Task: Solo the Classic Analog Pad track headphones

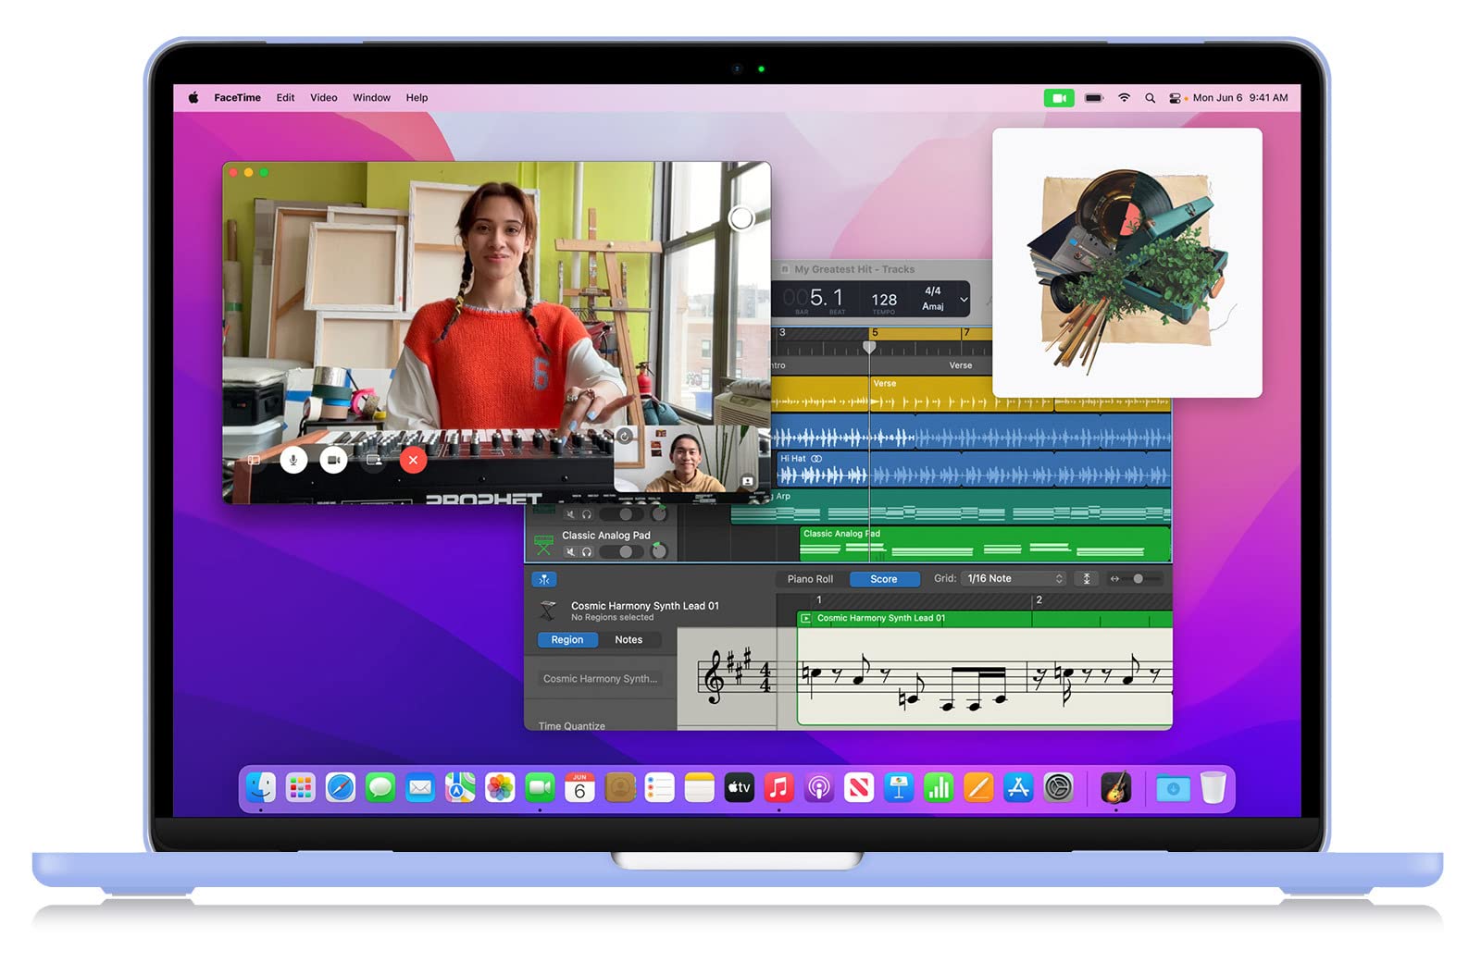Action: tap(587, 552)
